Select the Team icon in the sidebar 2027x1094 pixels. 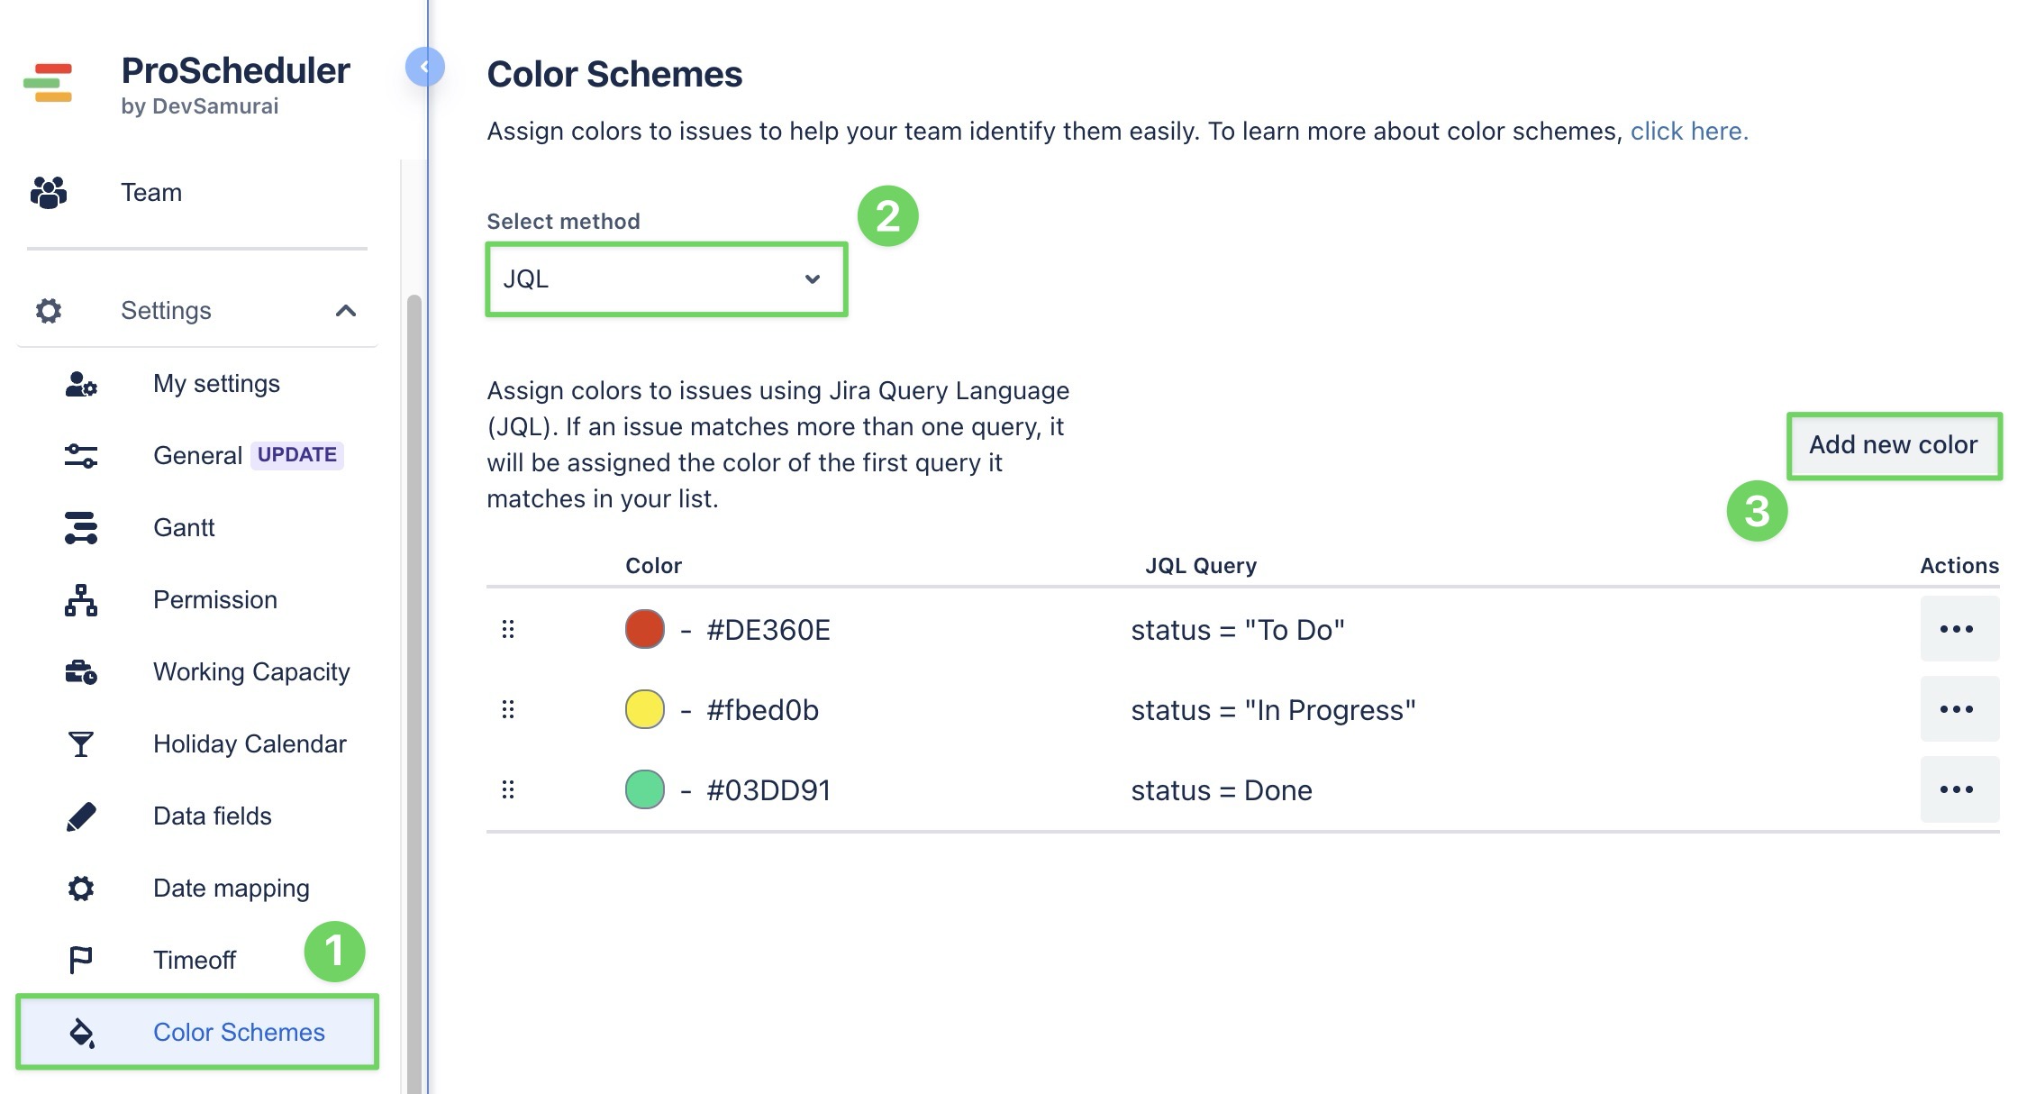click(x=47, y=191)
